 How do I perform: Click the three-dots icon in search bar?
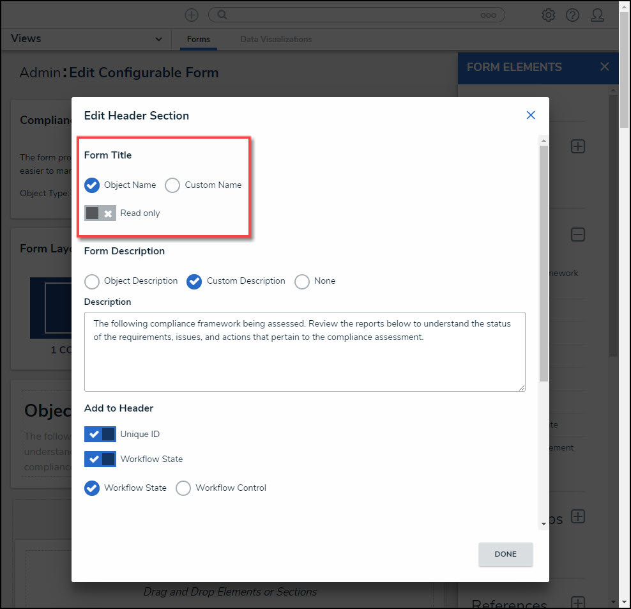pyautogui.click(x=488, y=15)
